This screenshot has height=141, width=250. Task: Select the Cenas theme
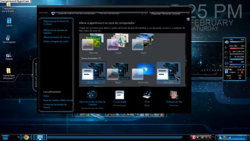coord(118,43)
